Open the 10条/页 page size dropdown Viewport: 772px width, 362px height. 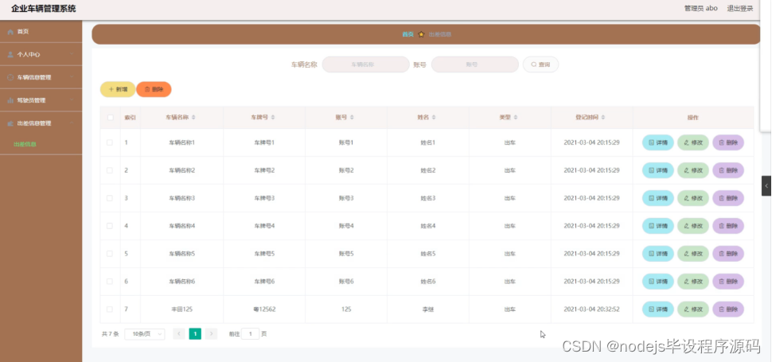(145, 334)
